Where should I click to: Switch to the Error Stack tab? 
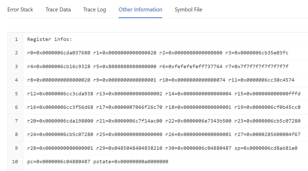click(20, 10)
